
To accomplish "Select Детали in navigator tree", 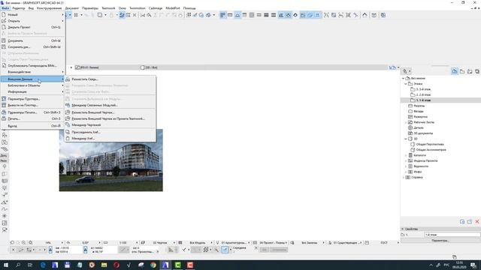I will 419,128.
